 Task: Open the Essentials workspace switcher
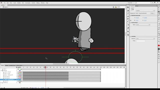[x=131, y=3]
